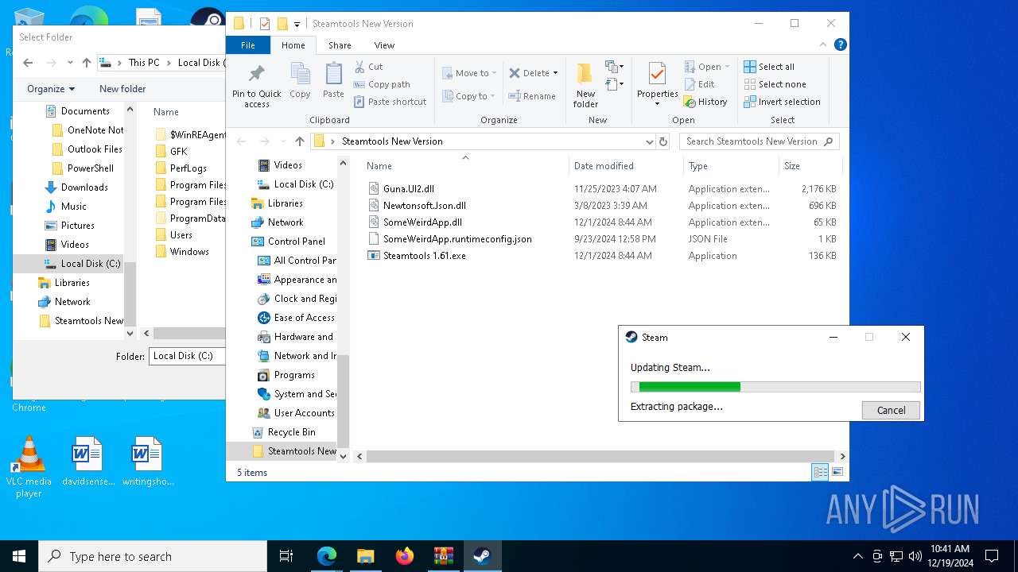
Task: Open File Explorer taskbar icon
Action: [365, 556]
